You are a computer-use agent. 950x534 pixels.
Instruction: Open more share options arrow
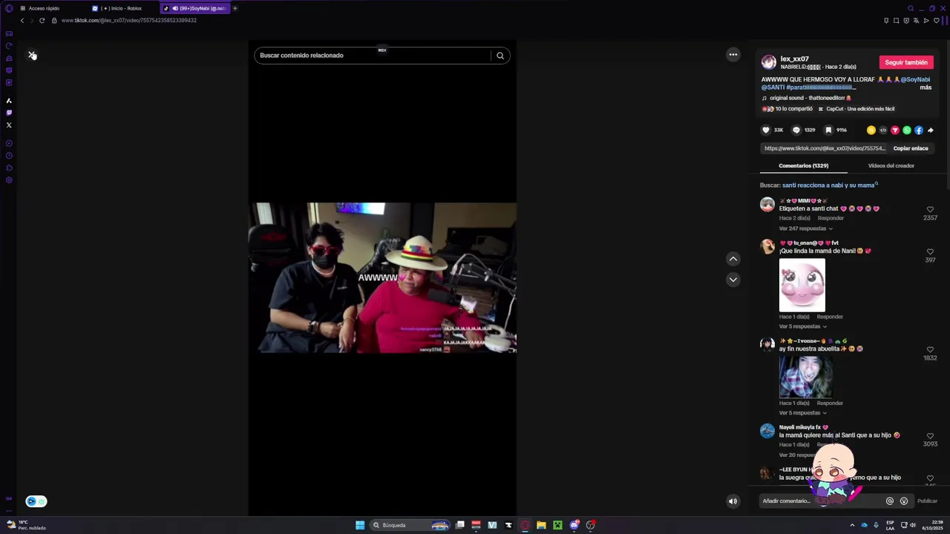point(931,130)
